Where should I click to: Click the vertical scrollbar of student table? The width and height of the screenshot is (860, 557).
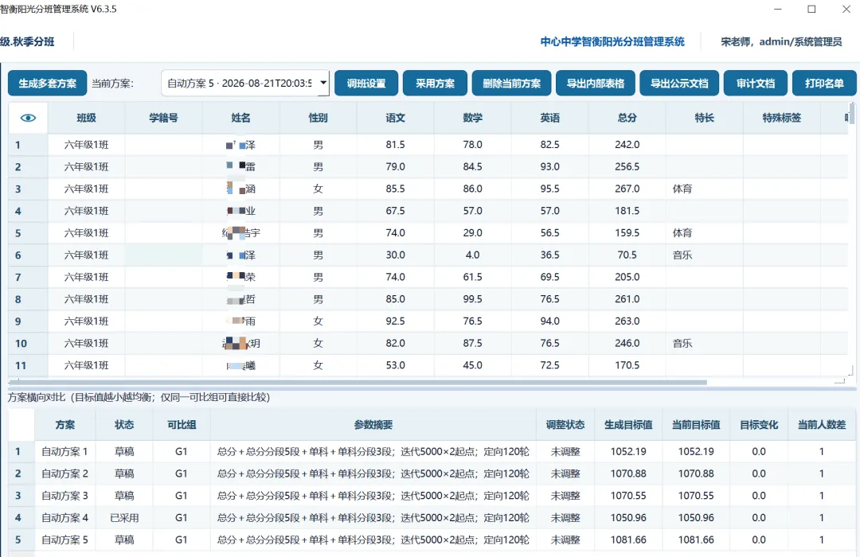click(x=851, y=114)
